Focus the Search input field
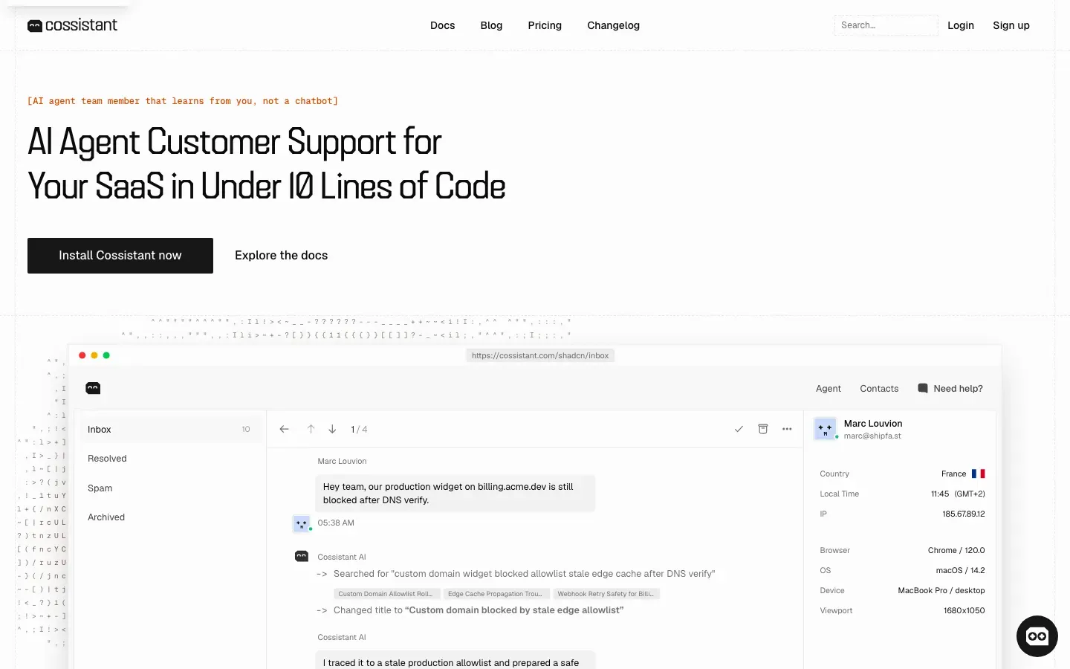The width and height of the screenshot is (1070, 669). (x=886, y=25)
